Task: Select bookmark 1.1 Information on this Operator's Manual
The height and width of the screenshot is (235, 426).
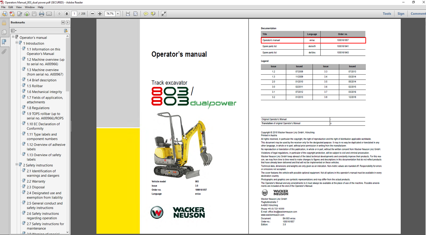Action: 43,51
